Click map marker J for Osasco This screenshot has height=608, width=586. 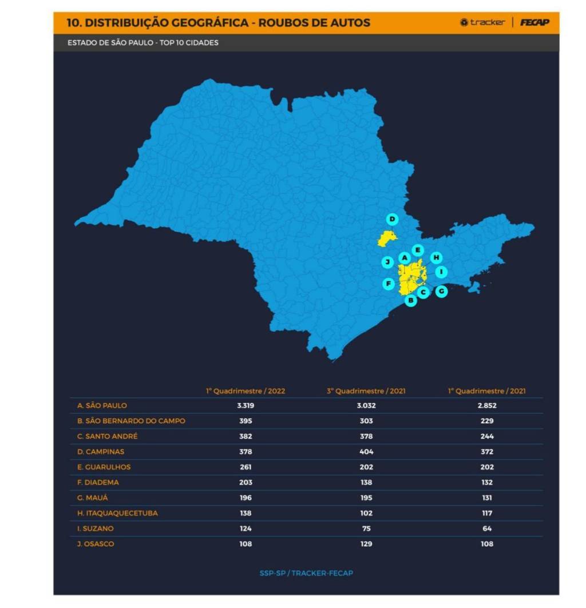coord(387,263)
